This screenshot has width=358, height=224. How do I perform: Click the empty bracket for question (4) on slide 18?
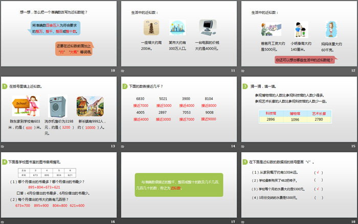[x=318, y=197]
